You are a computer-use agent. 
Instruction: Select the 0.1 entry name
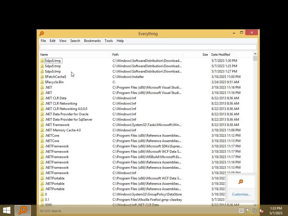(x=47, y=199)
